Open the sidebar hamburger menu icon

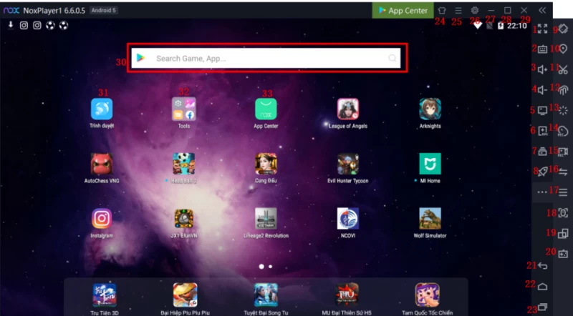pyautogui.click(x=563, y=192)
